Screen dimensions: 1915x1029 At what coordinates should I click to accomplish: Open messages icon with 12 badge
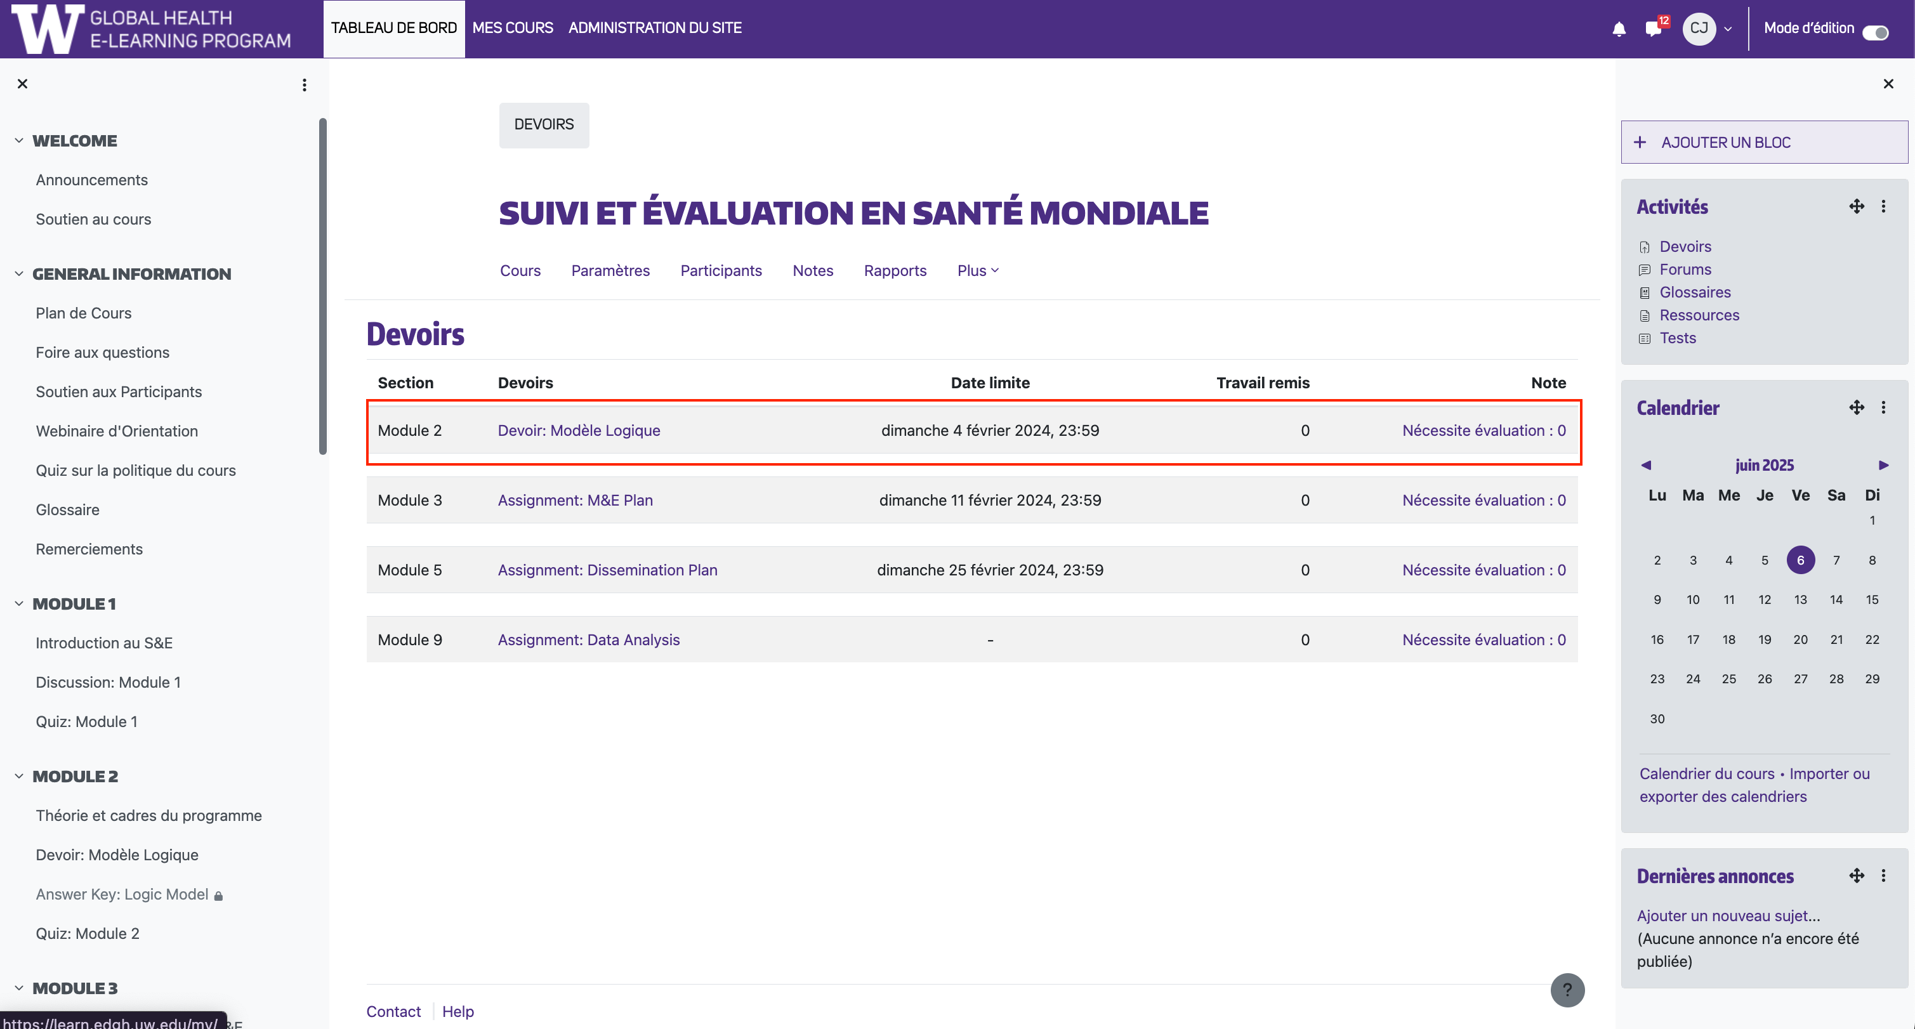click(1654, 29)
